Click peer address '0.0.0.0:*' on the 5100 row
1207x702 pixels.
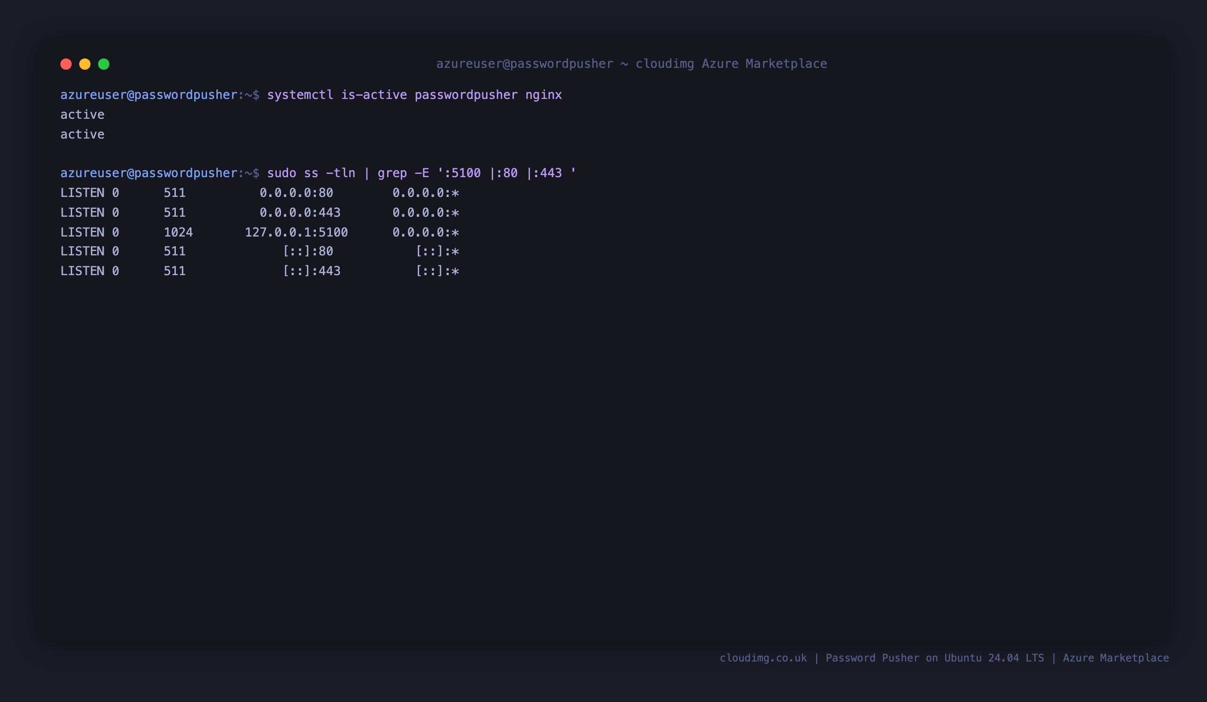426,232
